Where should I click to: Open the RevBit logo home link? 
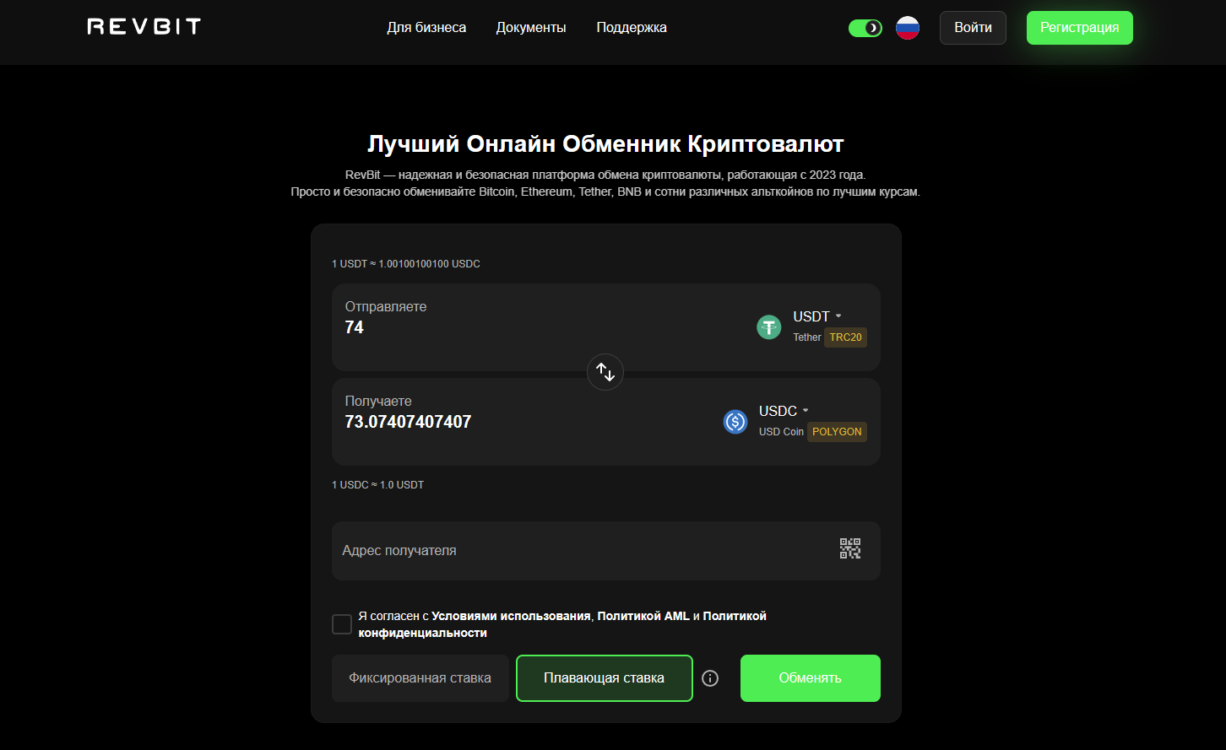click(x=144, y=27)
